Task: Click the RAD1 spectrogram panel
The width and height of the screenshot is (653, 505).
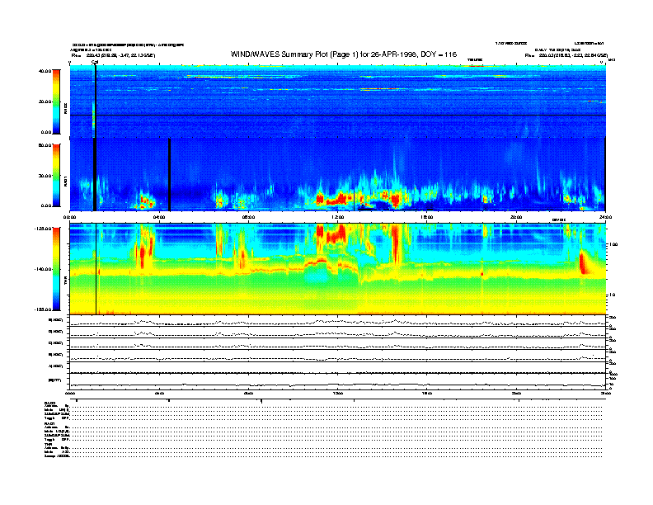Action: [338, 174]
